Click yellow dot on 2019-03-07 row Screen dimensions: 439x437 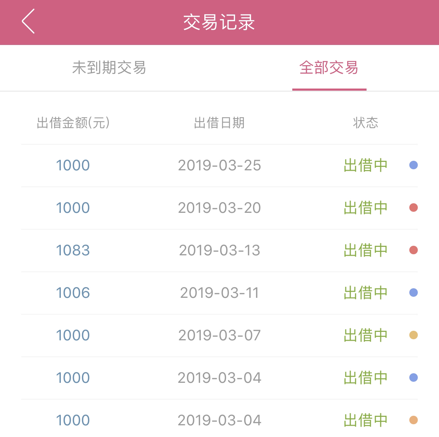click(414, 335)
